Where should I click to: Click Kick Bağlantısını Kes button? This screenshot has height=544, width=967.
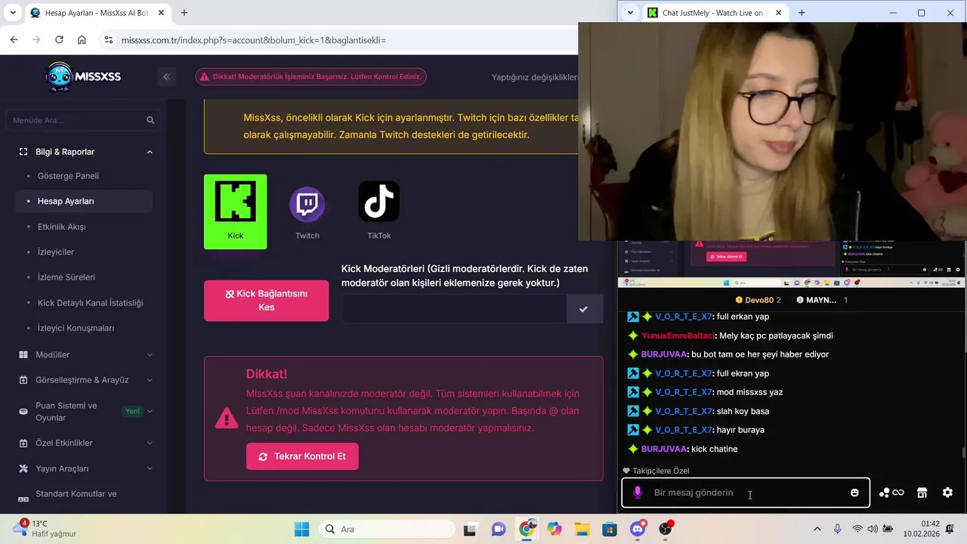(x=266, y=301)
